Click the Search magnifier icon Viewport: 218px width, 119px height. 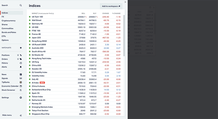(21, 5)
